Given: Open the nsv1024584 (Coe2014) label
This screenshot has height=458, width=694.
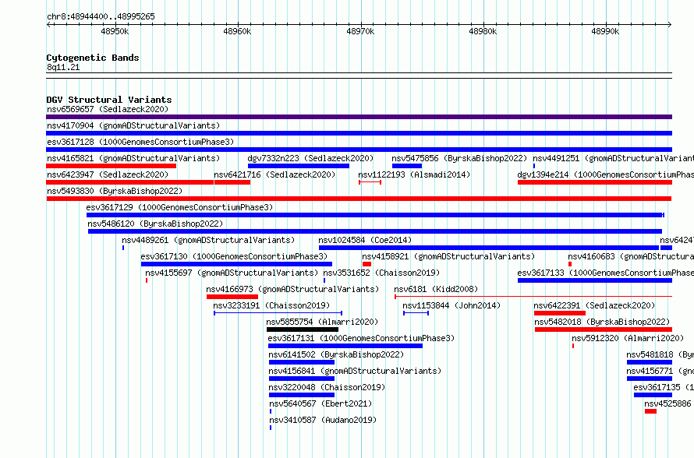Looking at the screenshot, I should tap(365, 240).
